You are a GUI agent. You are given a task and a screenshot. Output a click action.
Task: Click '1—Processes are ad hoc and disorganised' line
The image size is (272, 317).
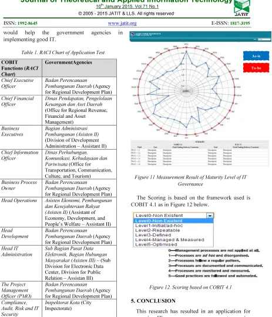pos(209,256)
